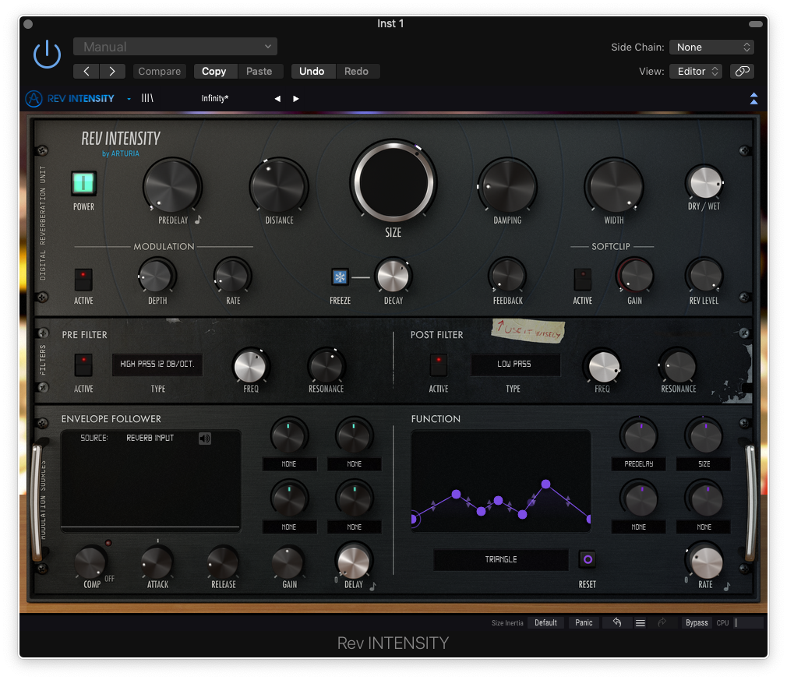Click the Infinity preset name
The width and height of the screenshot is (787, 680).
[x=215, y=98]
